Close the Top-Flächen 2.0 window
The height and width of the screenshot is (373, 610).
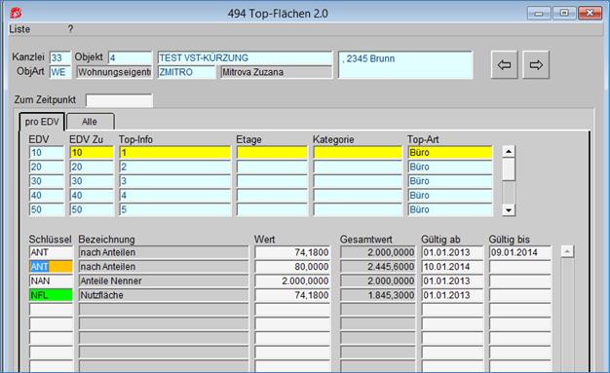tap(590, 14)
